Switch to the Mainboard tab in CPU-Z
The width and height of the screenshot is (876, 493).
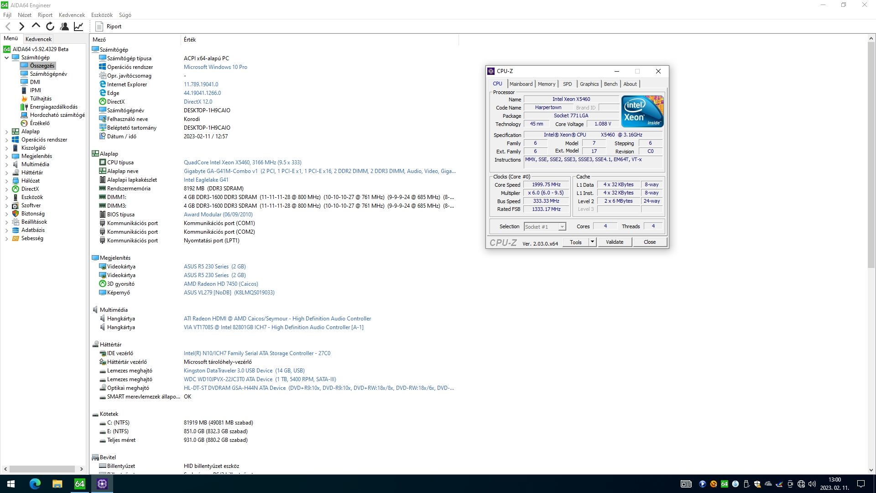pyautogui.click(x=521, y=84)
